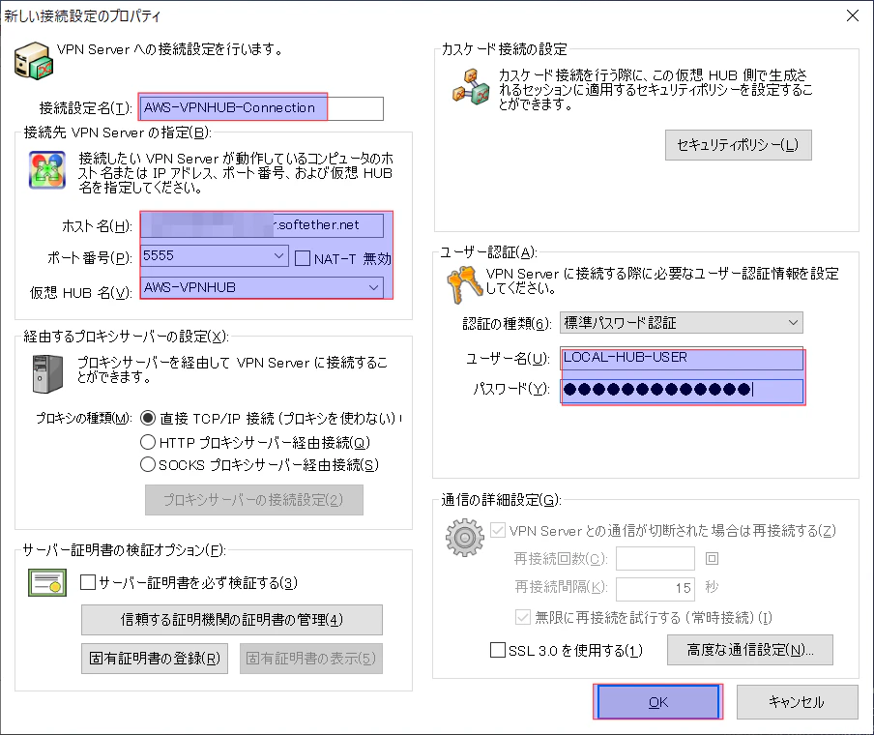Click the ユーザー認証(A) group title
874x735 pixels.
point(488,252)
